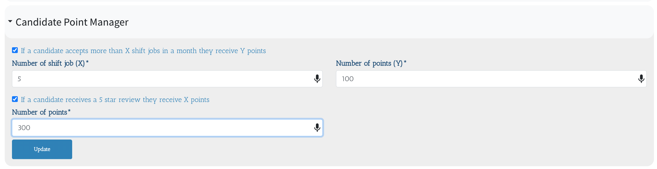Click the microphone icon in points (Y) field
Viewport: 657px width, 169px height.
(641, 79)
